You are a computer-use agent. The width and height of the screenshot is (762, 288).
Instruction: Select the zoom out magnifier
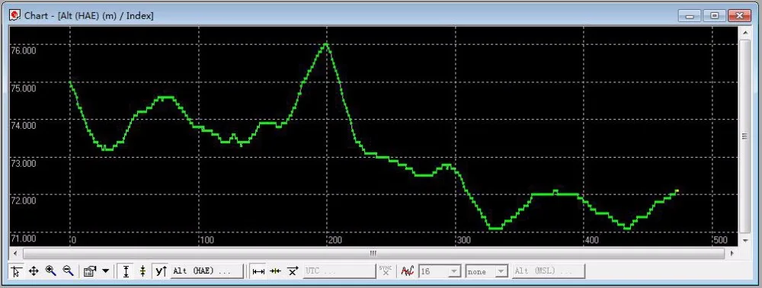pos(68,271)
